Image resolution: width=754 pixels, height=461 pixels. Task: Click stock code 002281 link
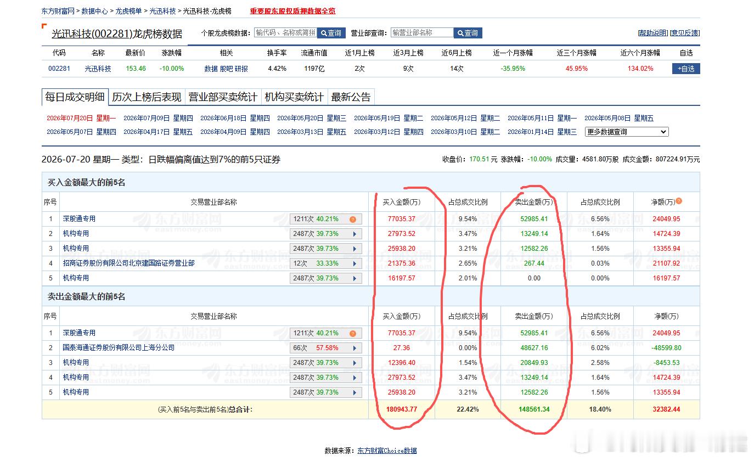pyautogui.click(x=59, y=69)
